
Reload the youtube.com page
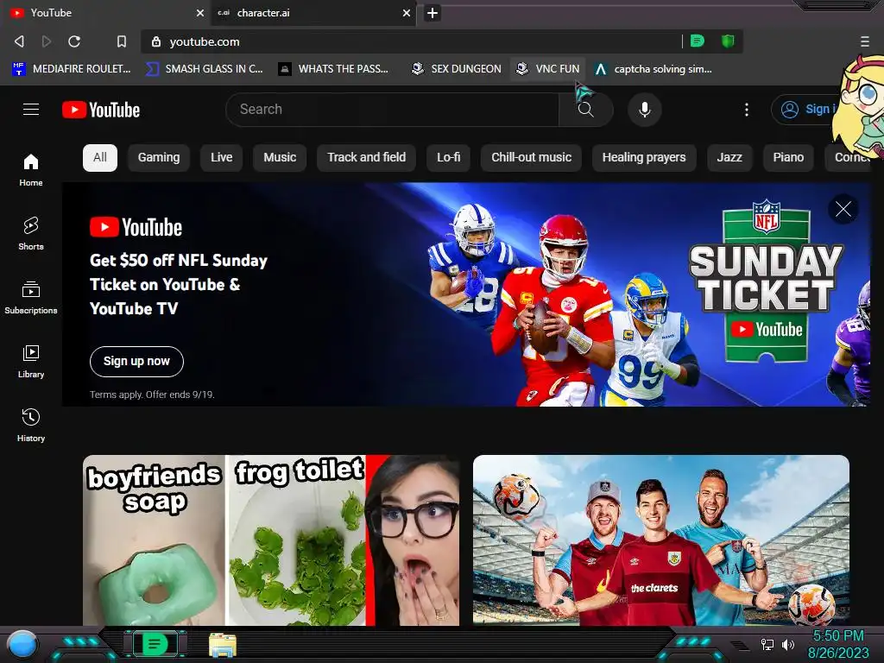click(x=74, y=41)
